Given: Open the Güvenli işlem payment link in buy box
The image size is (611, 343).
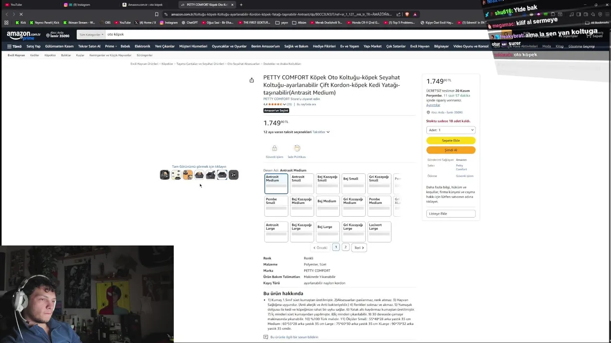Looking at the screenshot, I should coord(464,176).
